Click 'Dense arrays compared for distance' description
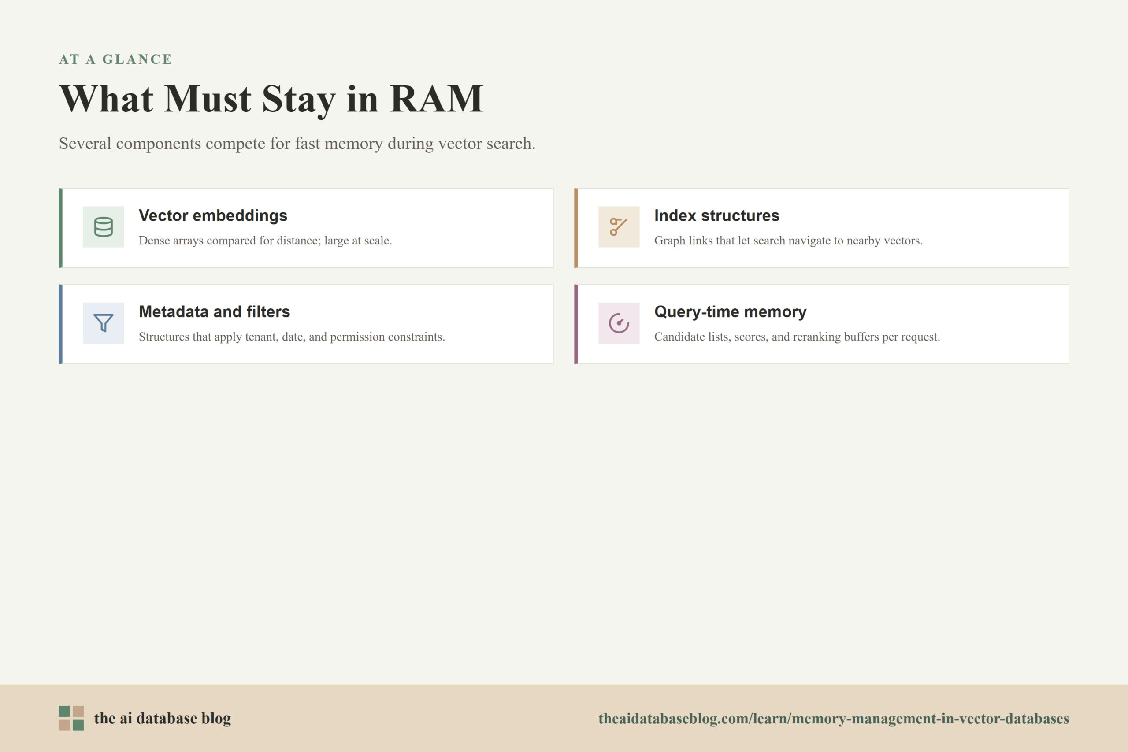1128x752 pixels. pyautogui.click(x=265, y=240)
